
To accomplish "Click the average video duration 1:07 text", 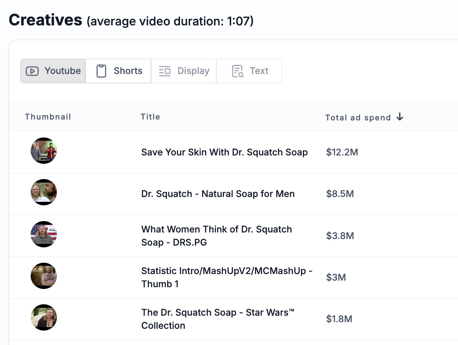I will click(170, 21).
